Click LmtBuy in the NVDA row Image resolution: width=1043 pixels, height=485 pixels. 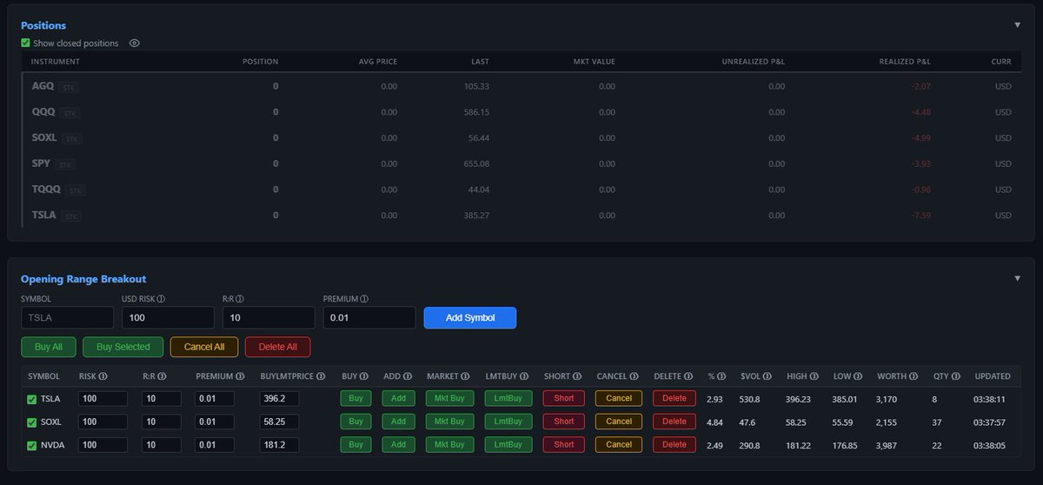[508, 444]
